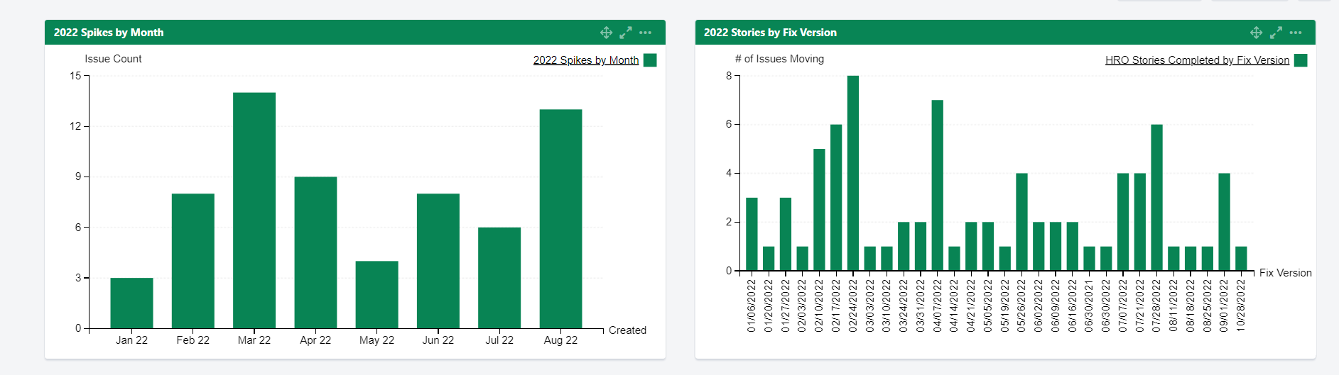The height and width of the screenshot is (375, 1339).
Task: Select the Mar 22 bar in Spikes chart
Action: pyautogui.click(x=254, y=211)
